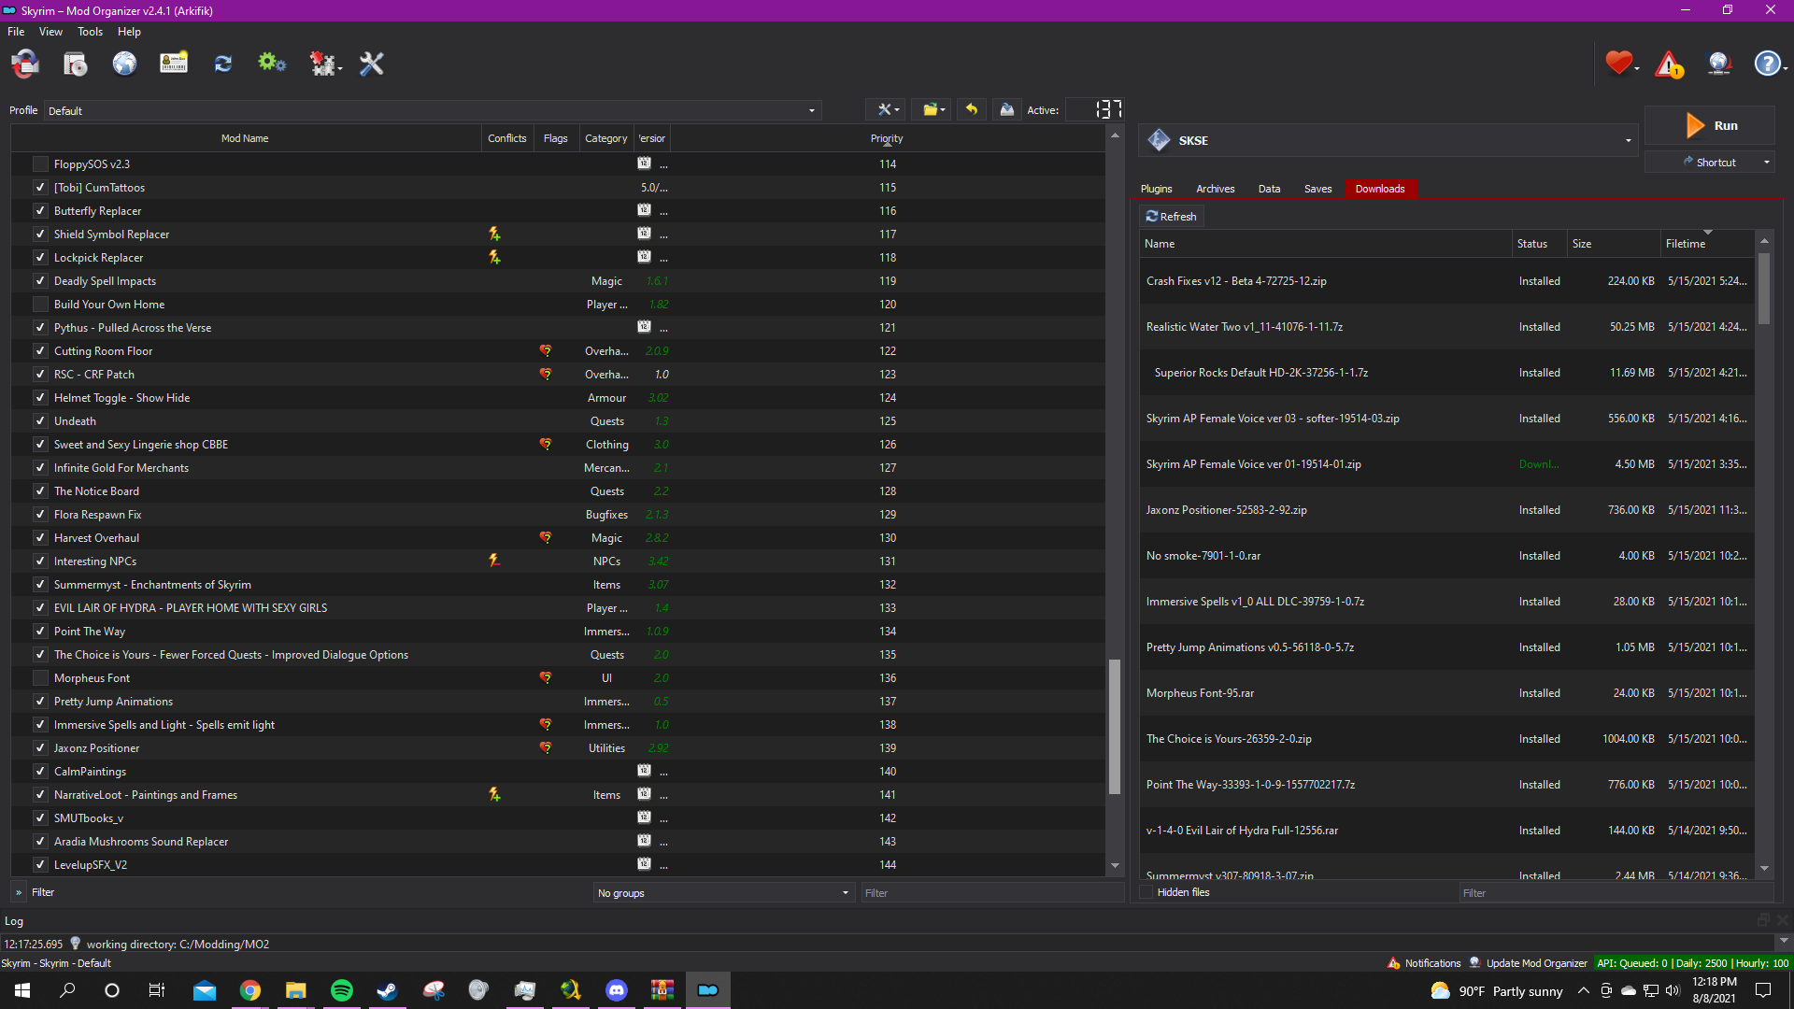Image resolution: width=1794 pixels, height=1009 pixels.
Task: Click the flag icon on Jaxonz Positioner row
Action: click(x=546, y=748)
